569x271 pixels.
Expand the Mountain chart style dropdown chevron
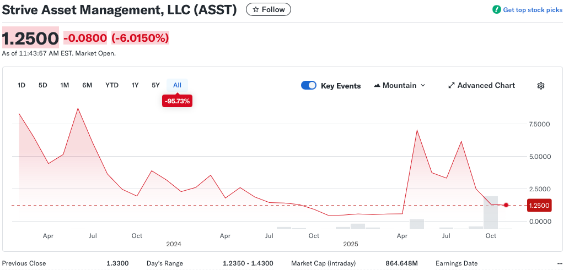[x=423, y=86]
